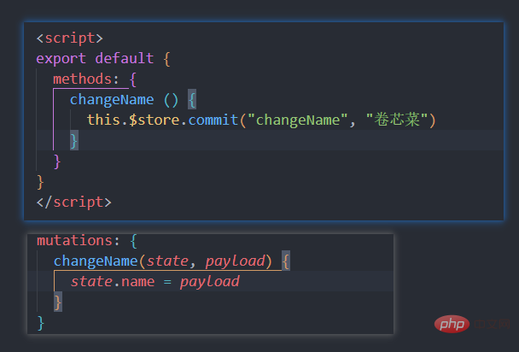
Task: Click the opening <script> tag
Action: (x=69, y=38)
